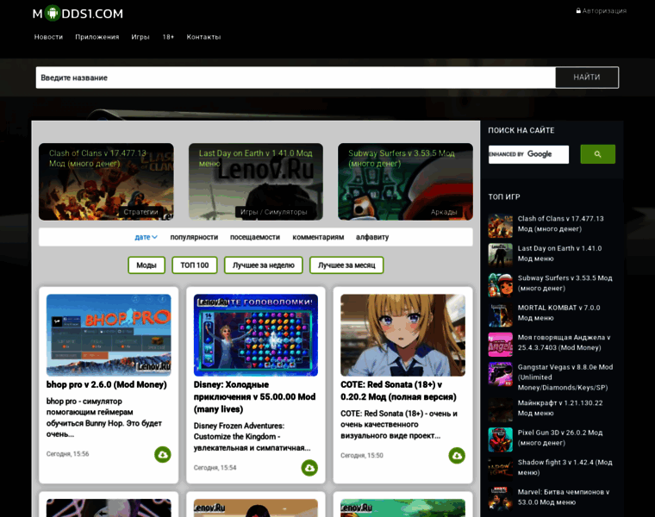This screenshot has height=517, width=655.
Task: Open Pixel Gun 3D v 26.0.2 sidebar link
Action: [x=560, y=438]
